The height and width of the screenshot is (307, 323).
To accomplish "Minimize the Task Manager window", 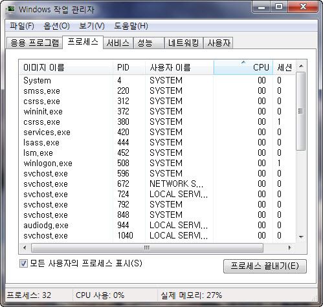I will click(262, 7).
